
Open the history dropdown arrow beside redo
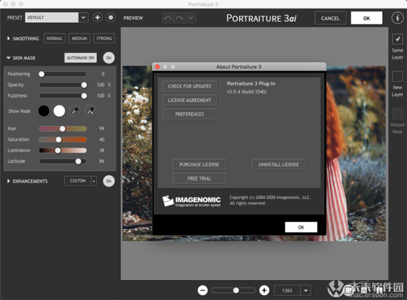tap(191, 18)
